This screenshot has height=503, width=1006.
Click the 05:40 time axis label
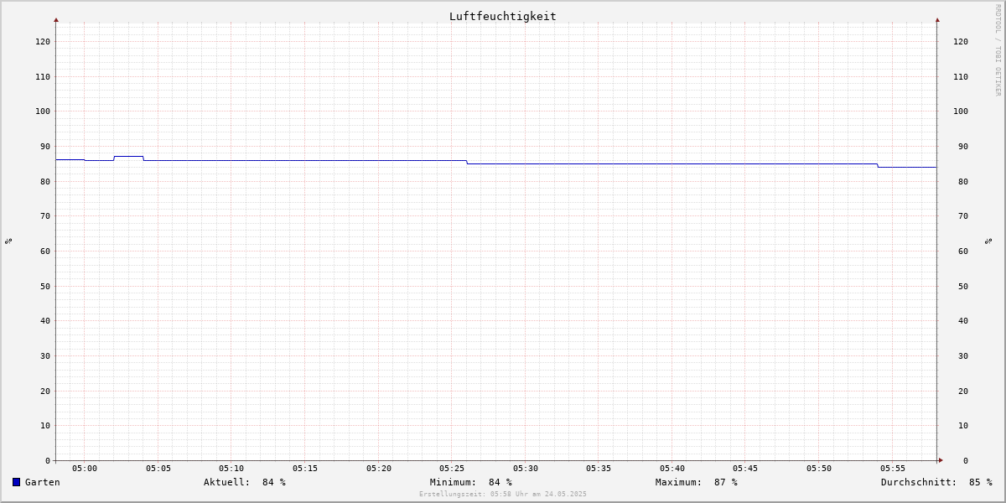(672, 468)
